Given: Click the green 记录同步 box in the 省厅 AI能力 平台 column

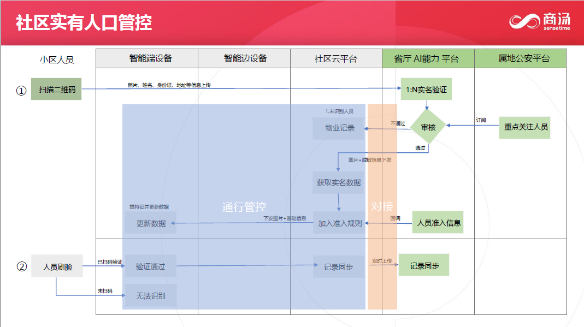Looking at the screenshot, I should (424, 265).
